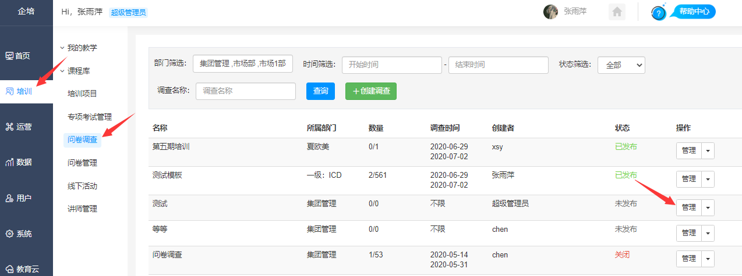Click the 调查名称 search input

pos(246,91)
